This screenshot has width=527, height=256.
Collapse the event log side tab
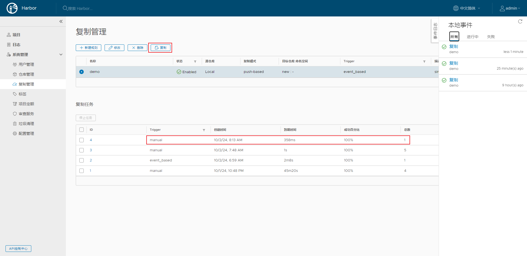[x=435, y=31]
